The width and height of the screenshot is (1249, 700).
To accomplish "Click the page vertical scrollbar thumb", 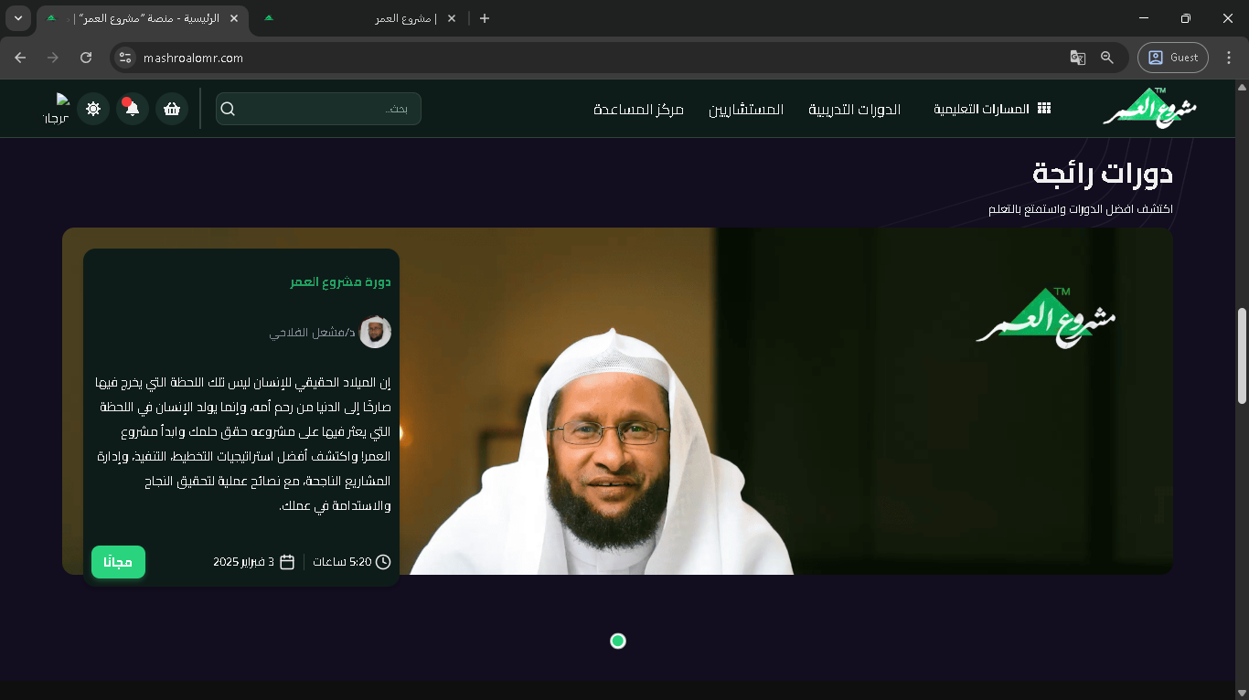I will pos(1242,355).
